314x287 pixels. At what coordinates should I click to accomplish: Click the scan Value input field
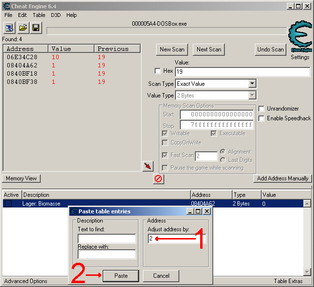tap(242, 72)
